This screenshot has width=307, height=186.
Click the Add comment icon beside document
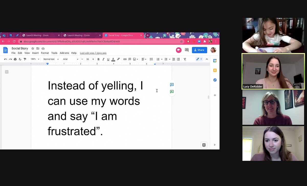pyautogui.click(x=172, y=85)
